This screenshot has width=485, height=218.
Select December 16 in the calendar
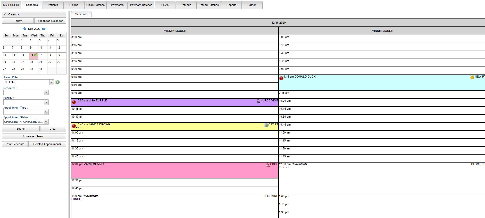coord(34,56)
